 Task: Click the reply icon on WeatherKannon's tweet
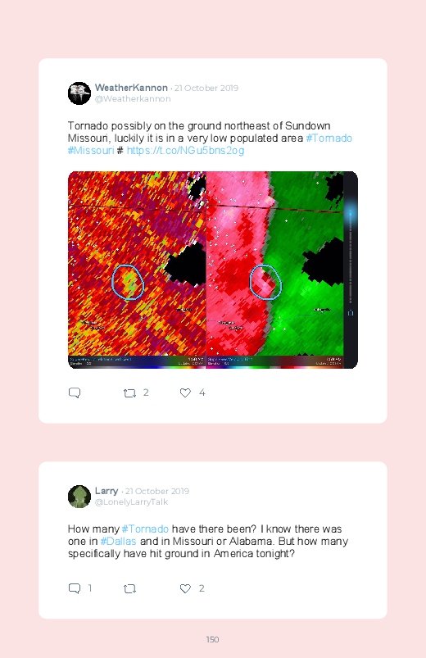click(75, 393)
